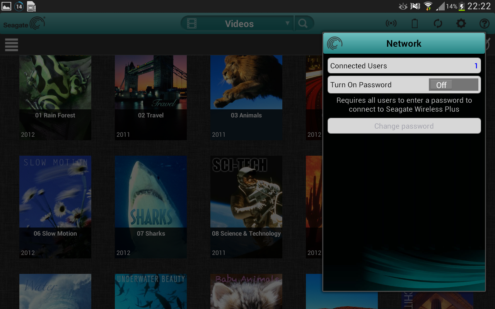Tap the Seagate logo in toolbar
Viewport: 495px width, 309px height.
[x=24, y=24]
